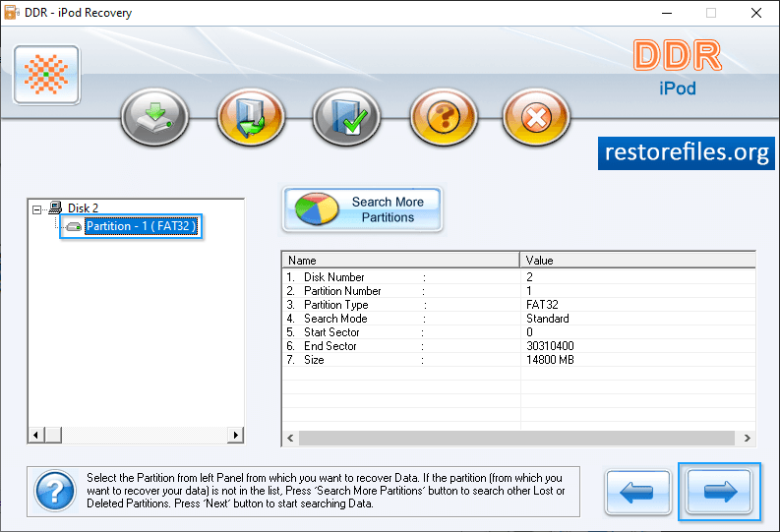Click right arrow of tree panel scrollbar
Viewport: 780px width, 532px height.
coord(236,435)
